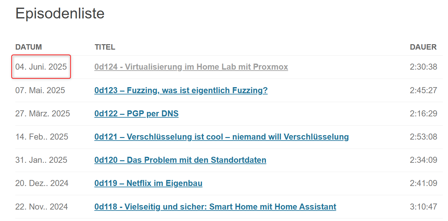Click the duration 2:30:38
This screenshot has height=221, width=448.
coord(423,67)
